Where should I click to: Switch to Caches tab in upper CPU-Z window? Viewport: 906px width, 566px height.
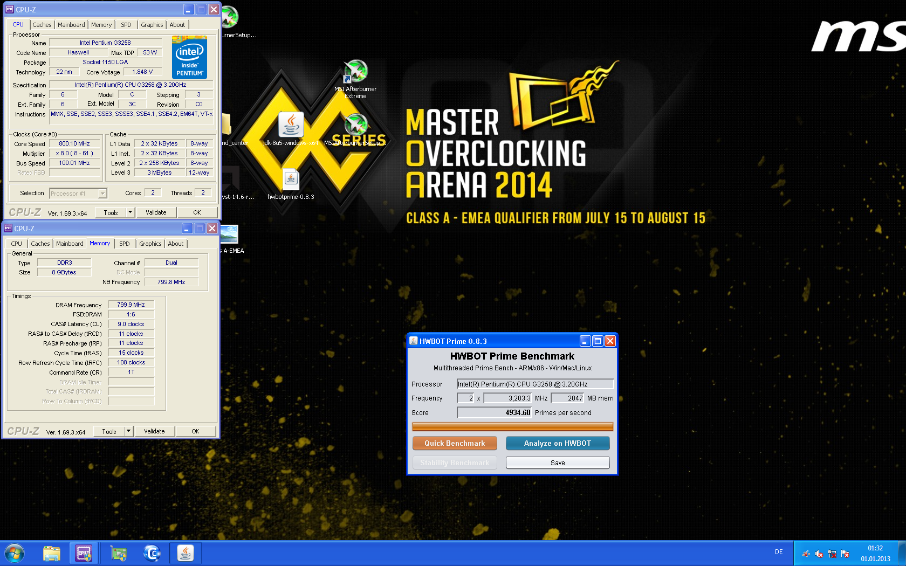(42, 25)
